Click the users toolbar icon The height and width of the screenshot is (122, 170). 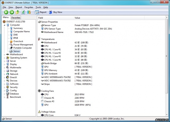pyautogui.click(x=29, y=12)
